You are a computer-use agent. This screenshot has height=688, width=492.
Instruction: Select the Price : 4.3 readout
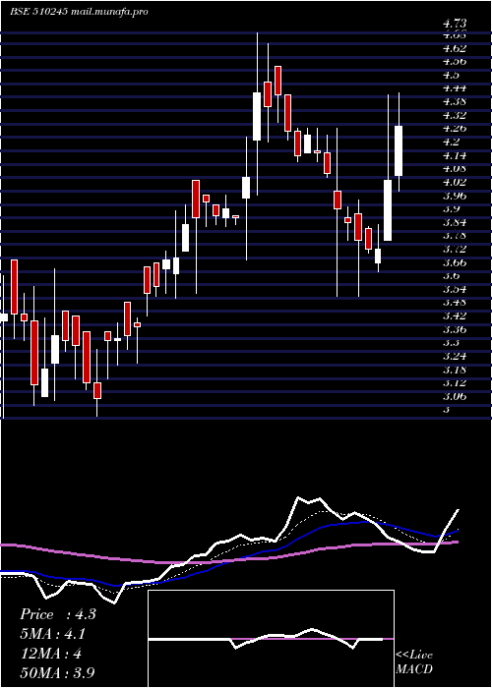(57, 614)
